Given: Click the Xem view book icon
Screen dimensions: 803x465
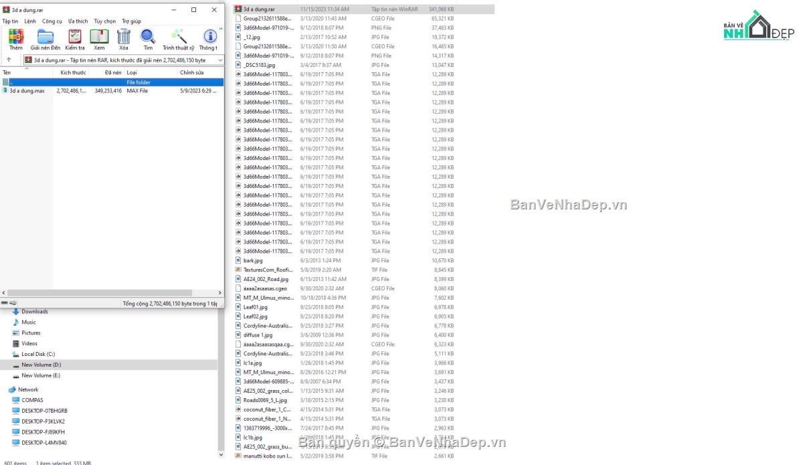Looking at the screenshot, I should 99,39.
